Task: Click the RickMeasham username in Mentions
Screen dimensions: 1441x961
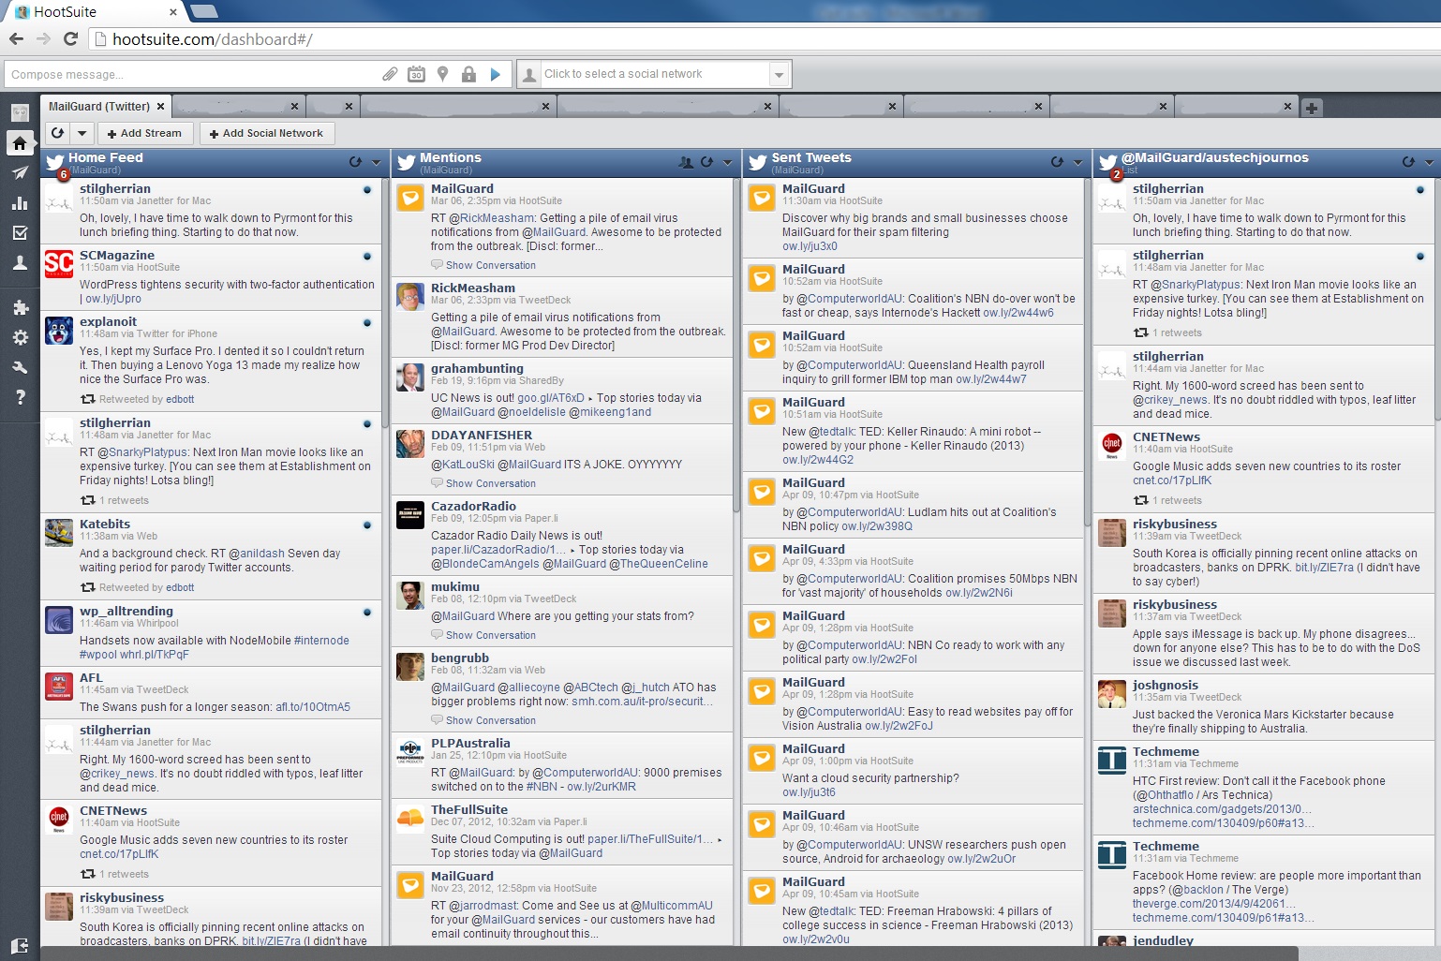Action: [x=473, y=288]
